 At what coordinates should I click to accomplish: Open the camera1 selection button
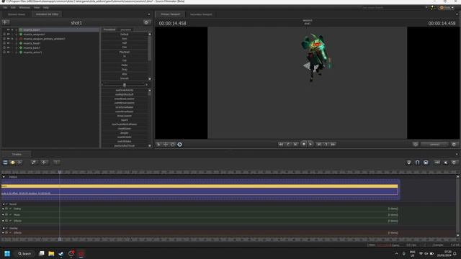(434, 144)
